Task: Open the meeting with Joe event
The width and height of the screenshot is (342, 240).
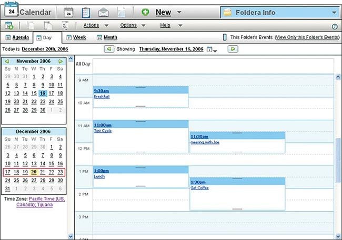Action: tap(204, 142)
